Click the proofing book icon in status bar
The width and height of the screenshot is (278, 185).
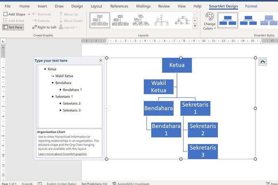coord(40,183)
